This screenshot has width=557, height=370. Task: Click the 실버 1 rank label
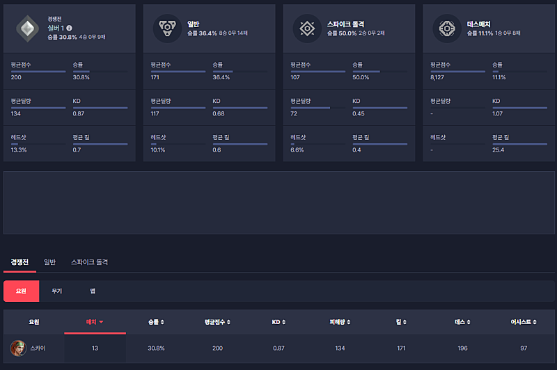click(56, 28)
